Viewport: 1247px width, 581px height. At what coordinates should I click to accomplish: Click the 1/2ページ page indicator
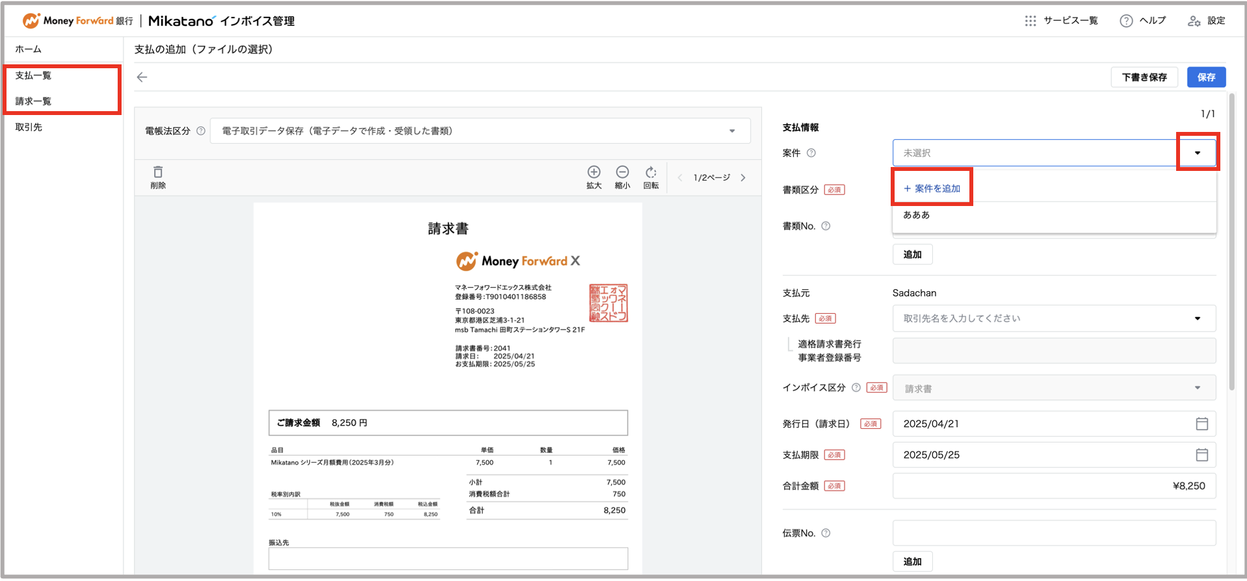[x=711, y=177]
